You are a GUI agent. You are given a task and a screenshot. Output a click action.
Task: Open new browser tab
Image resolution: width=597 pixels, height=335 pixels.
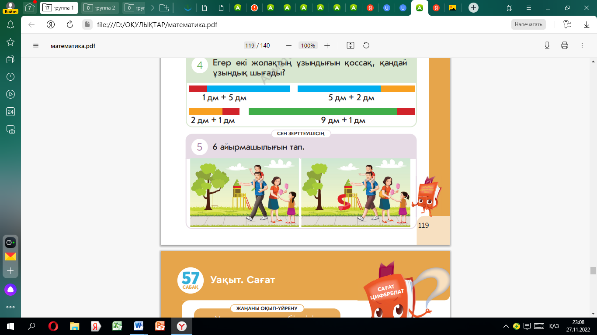(x=473, y=8)
